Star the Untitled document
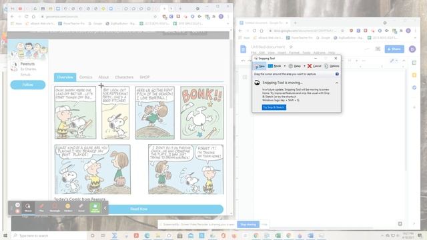 291,47
